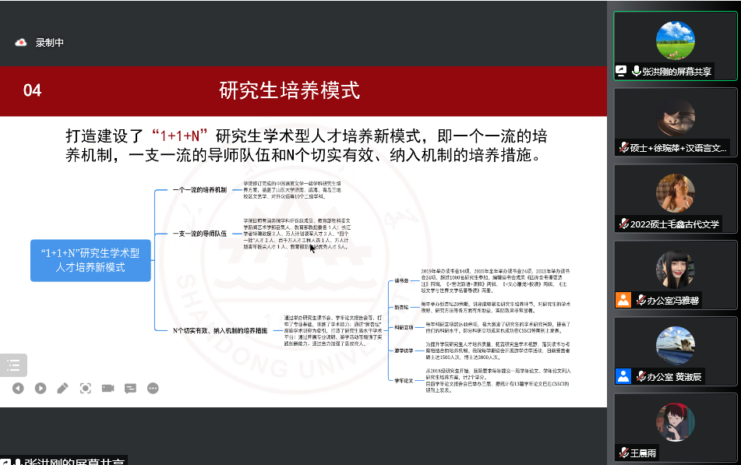Click blue co-host badge for 办公室 黄淑辰

pos(623,376)
